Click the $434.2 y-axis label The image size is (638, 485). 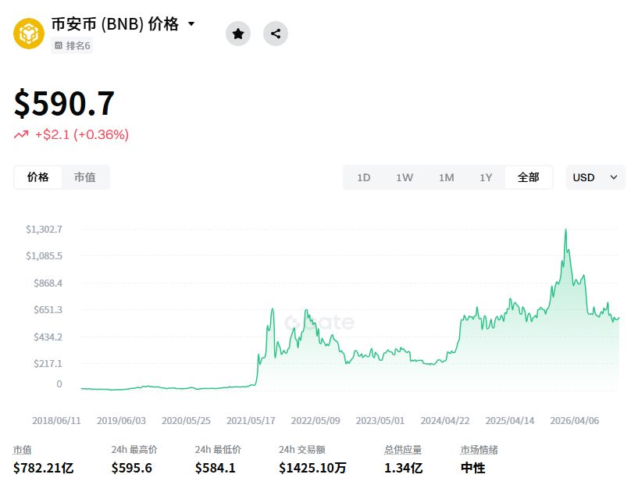48,337
